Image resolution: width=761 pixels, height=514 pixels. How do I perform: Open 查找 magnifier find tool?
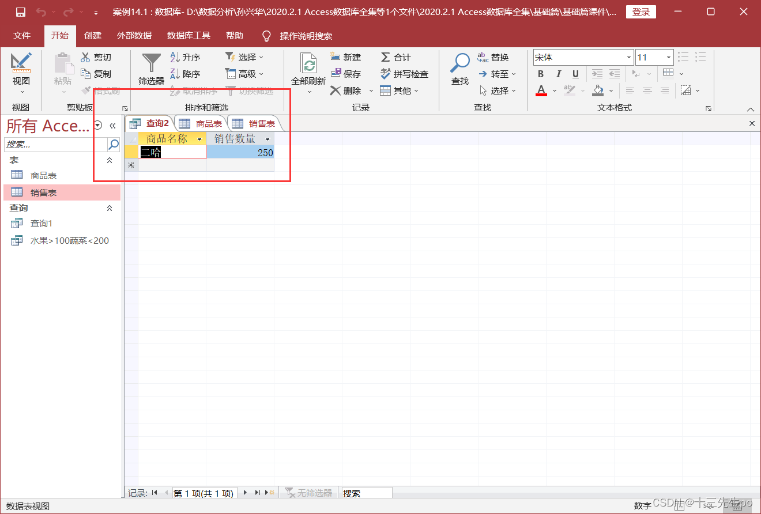tap(460, 69)
